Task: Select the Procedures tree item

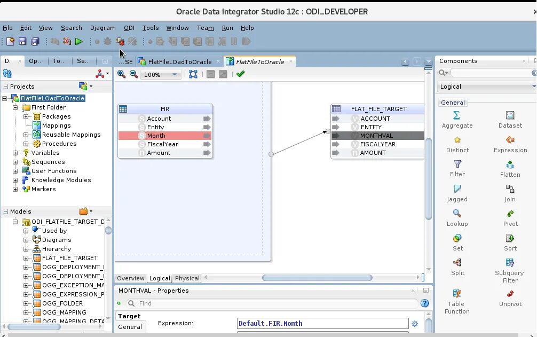Action: pyautogui.click(x=59, y=144)
